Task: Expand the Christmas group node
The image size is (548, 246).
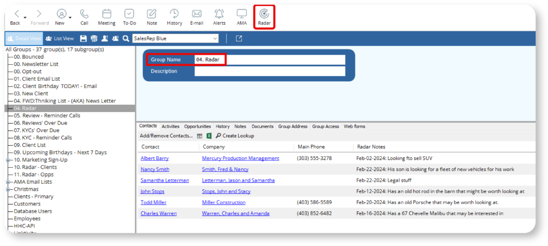Action: tap(7, 189)
